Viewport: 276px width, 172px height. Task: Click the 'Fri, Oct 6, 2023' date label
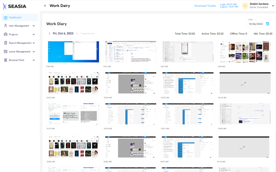tap(63, 34)
